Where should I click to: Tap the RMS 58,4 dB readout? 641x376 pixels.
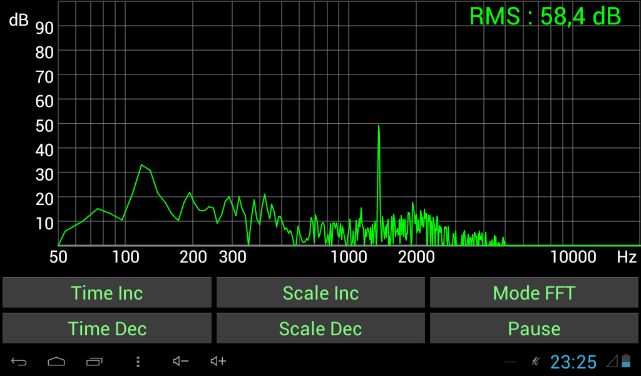tap(545, 16)
